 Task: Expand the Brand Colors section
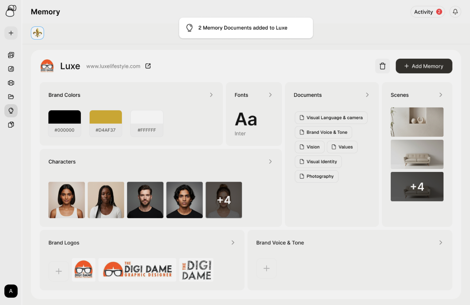211,95
